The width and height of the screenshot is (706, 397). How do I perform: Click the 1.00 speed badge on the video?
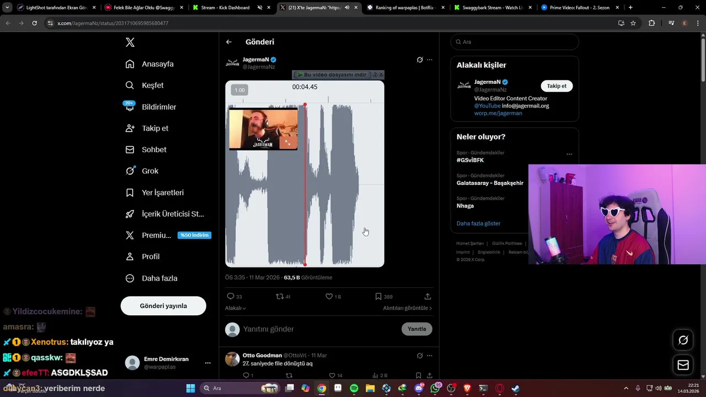click(239, 90)
